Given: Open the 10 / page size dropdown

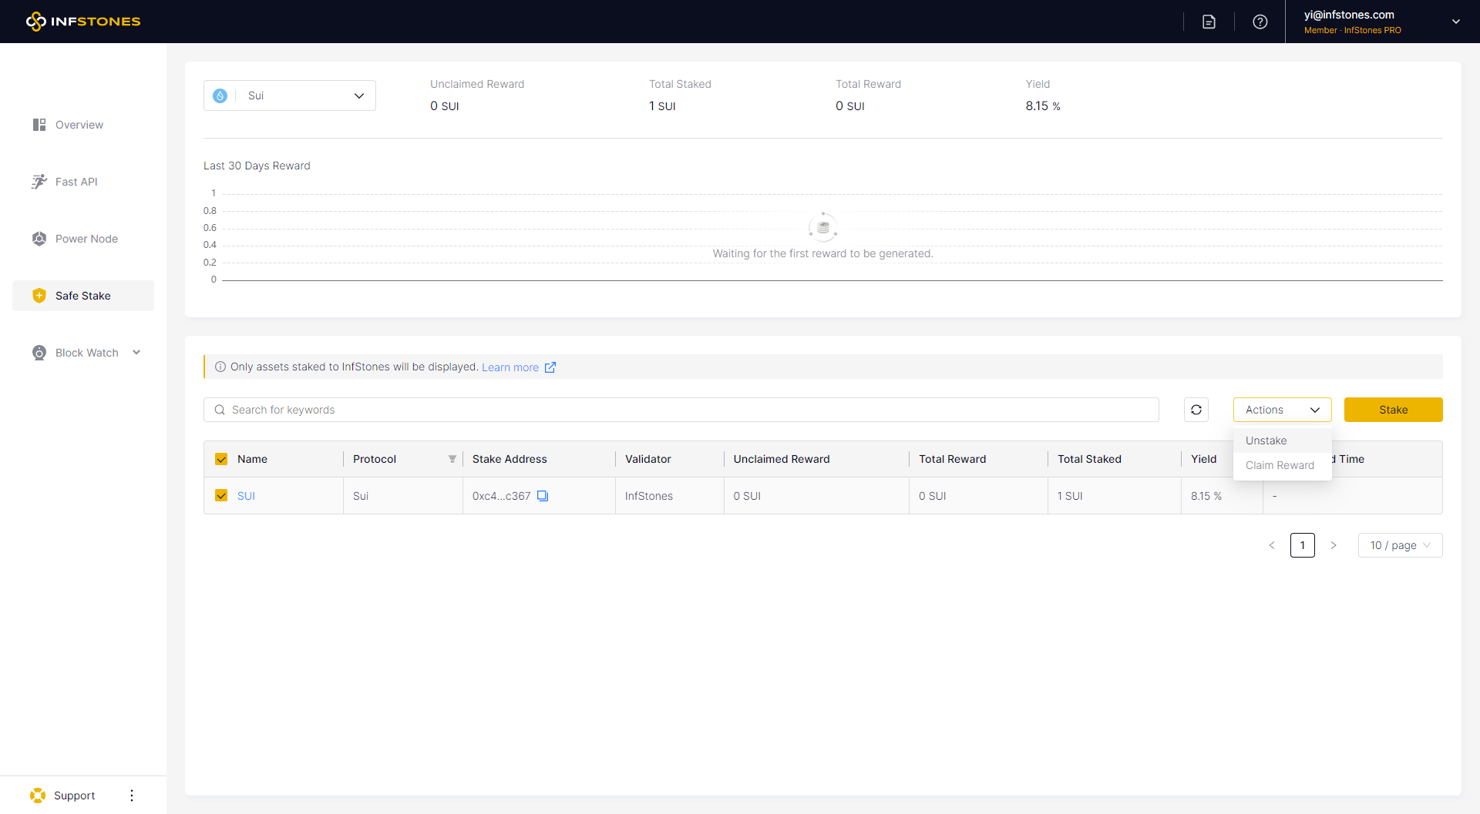Looking at the screenshot, I should [x=1401, y=545].
